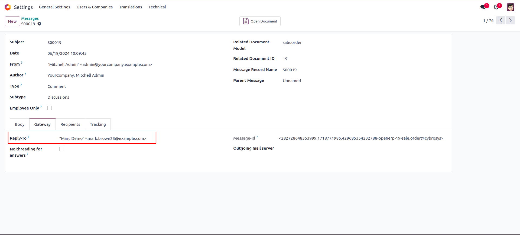Viewport: 520px width, 235px height.
Task: Open the Users & Companies menu
Action: (95, 7)
